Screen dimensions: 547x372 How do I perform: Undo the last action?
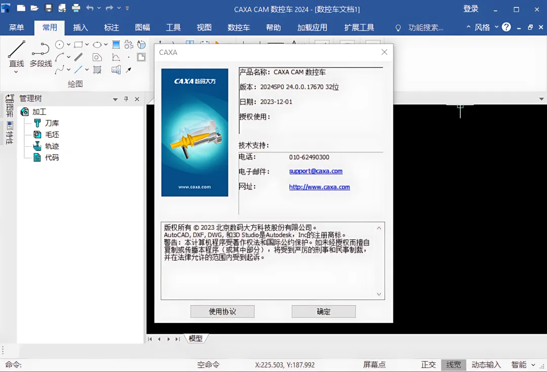pyautogui.click(x=90, y=8)
